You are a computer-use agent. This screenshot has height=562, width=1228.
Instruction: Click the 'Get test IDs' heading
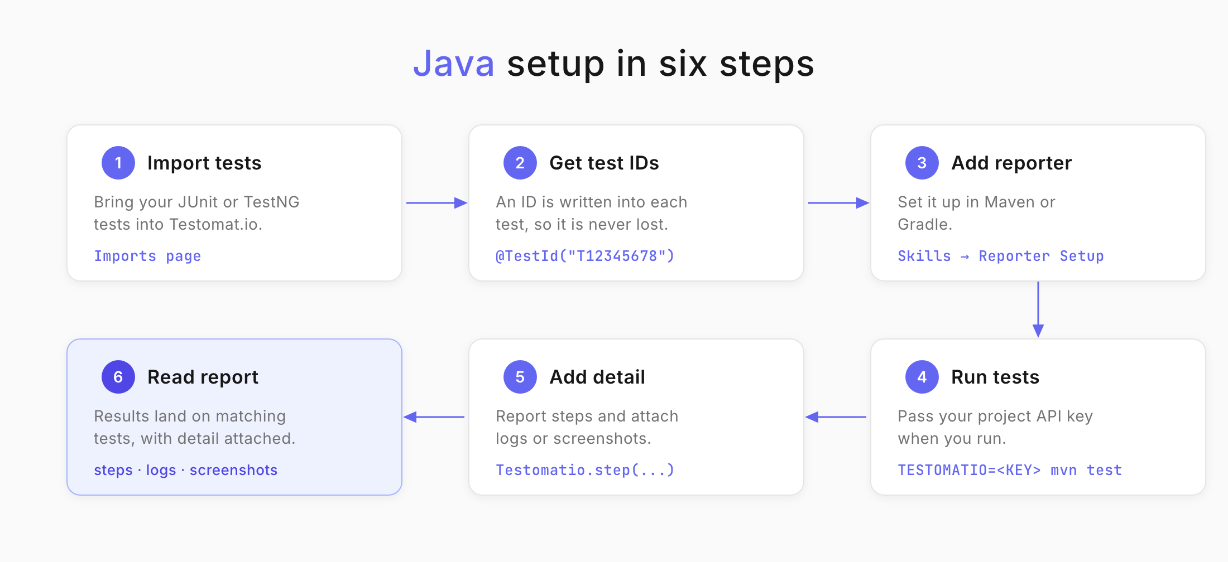coord(604,163)
